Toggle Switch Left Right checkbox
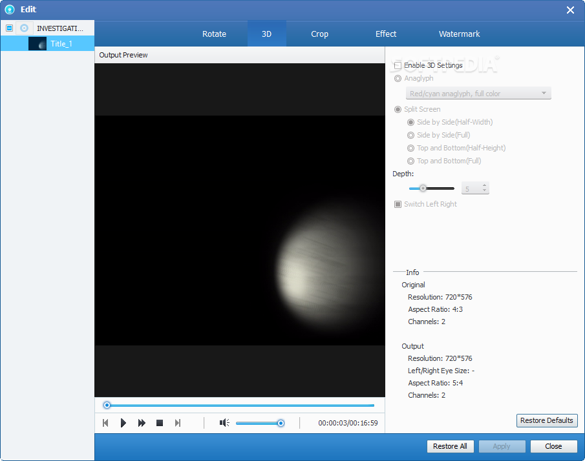585x461 pixels. point(398,204)
